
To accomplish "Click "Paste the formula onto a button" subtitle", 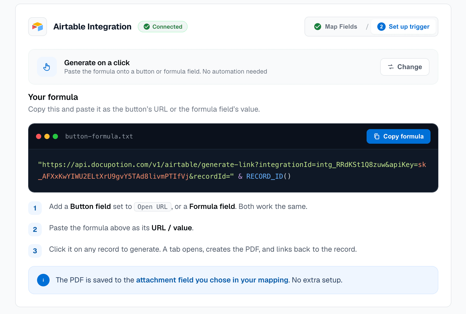I will tap(166, 71).
